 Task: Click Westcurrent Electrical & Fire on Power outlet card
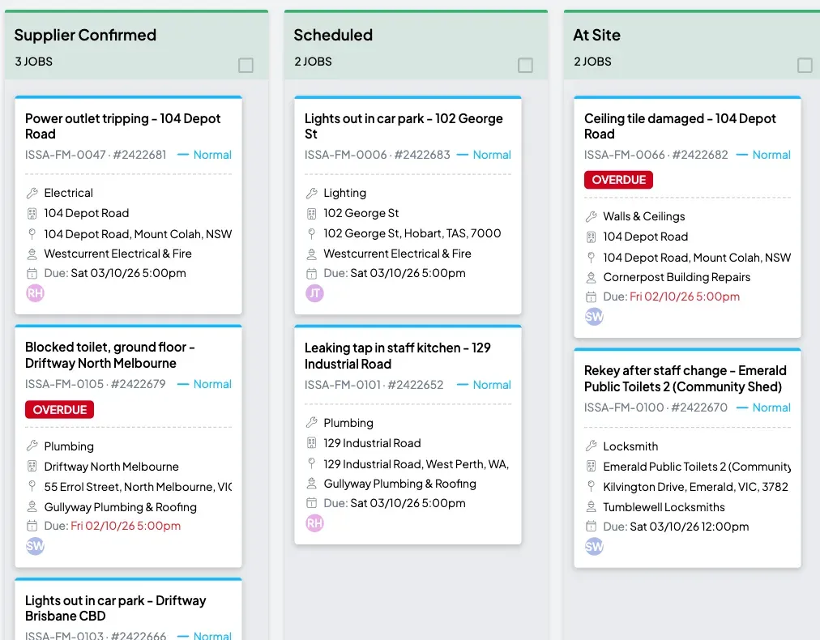point(117,254)
